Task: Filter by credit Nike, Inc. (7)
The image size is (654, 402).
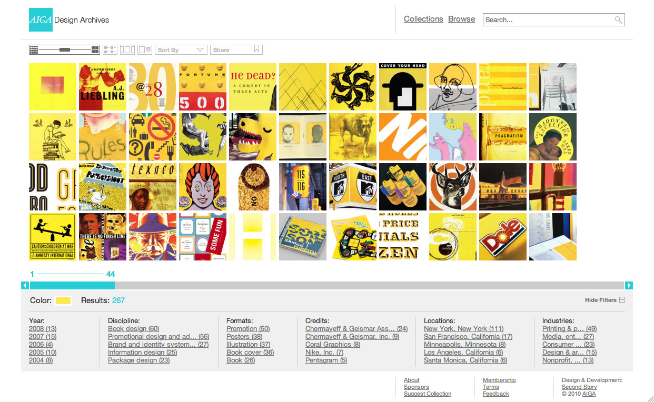Action: 324,353
